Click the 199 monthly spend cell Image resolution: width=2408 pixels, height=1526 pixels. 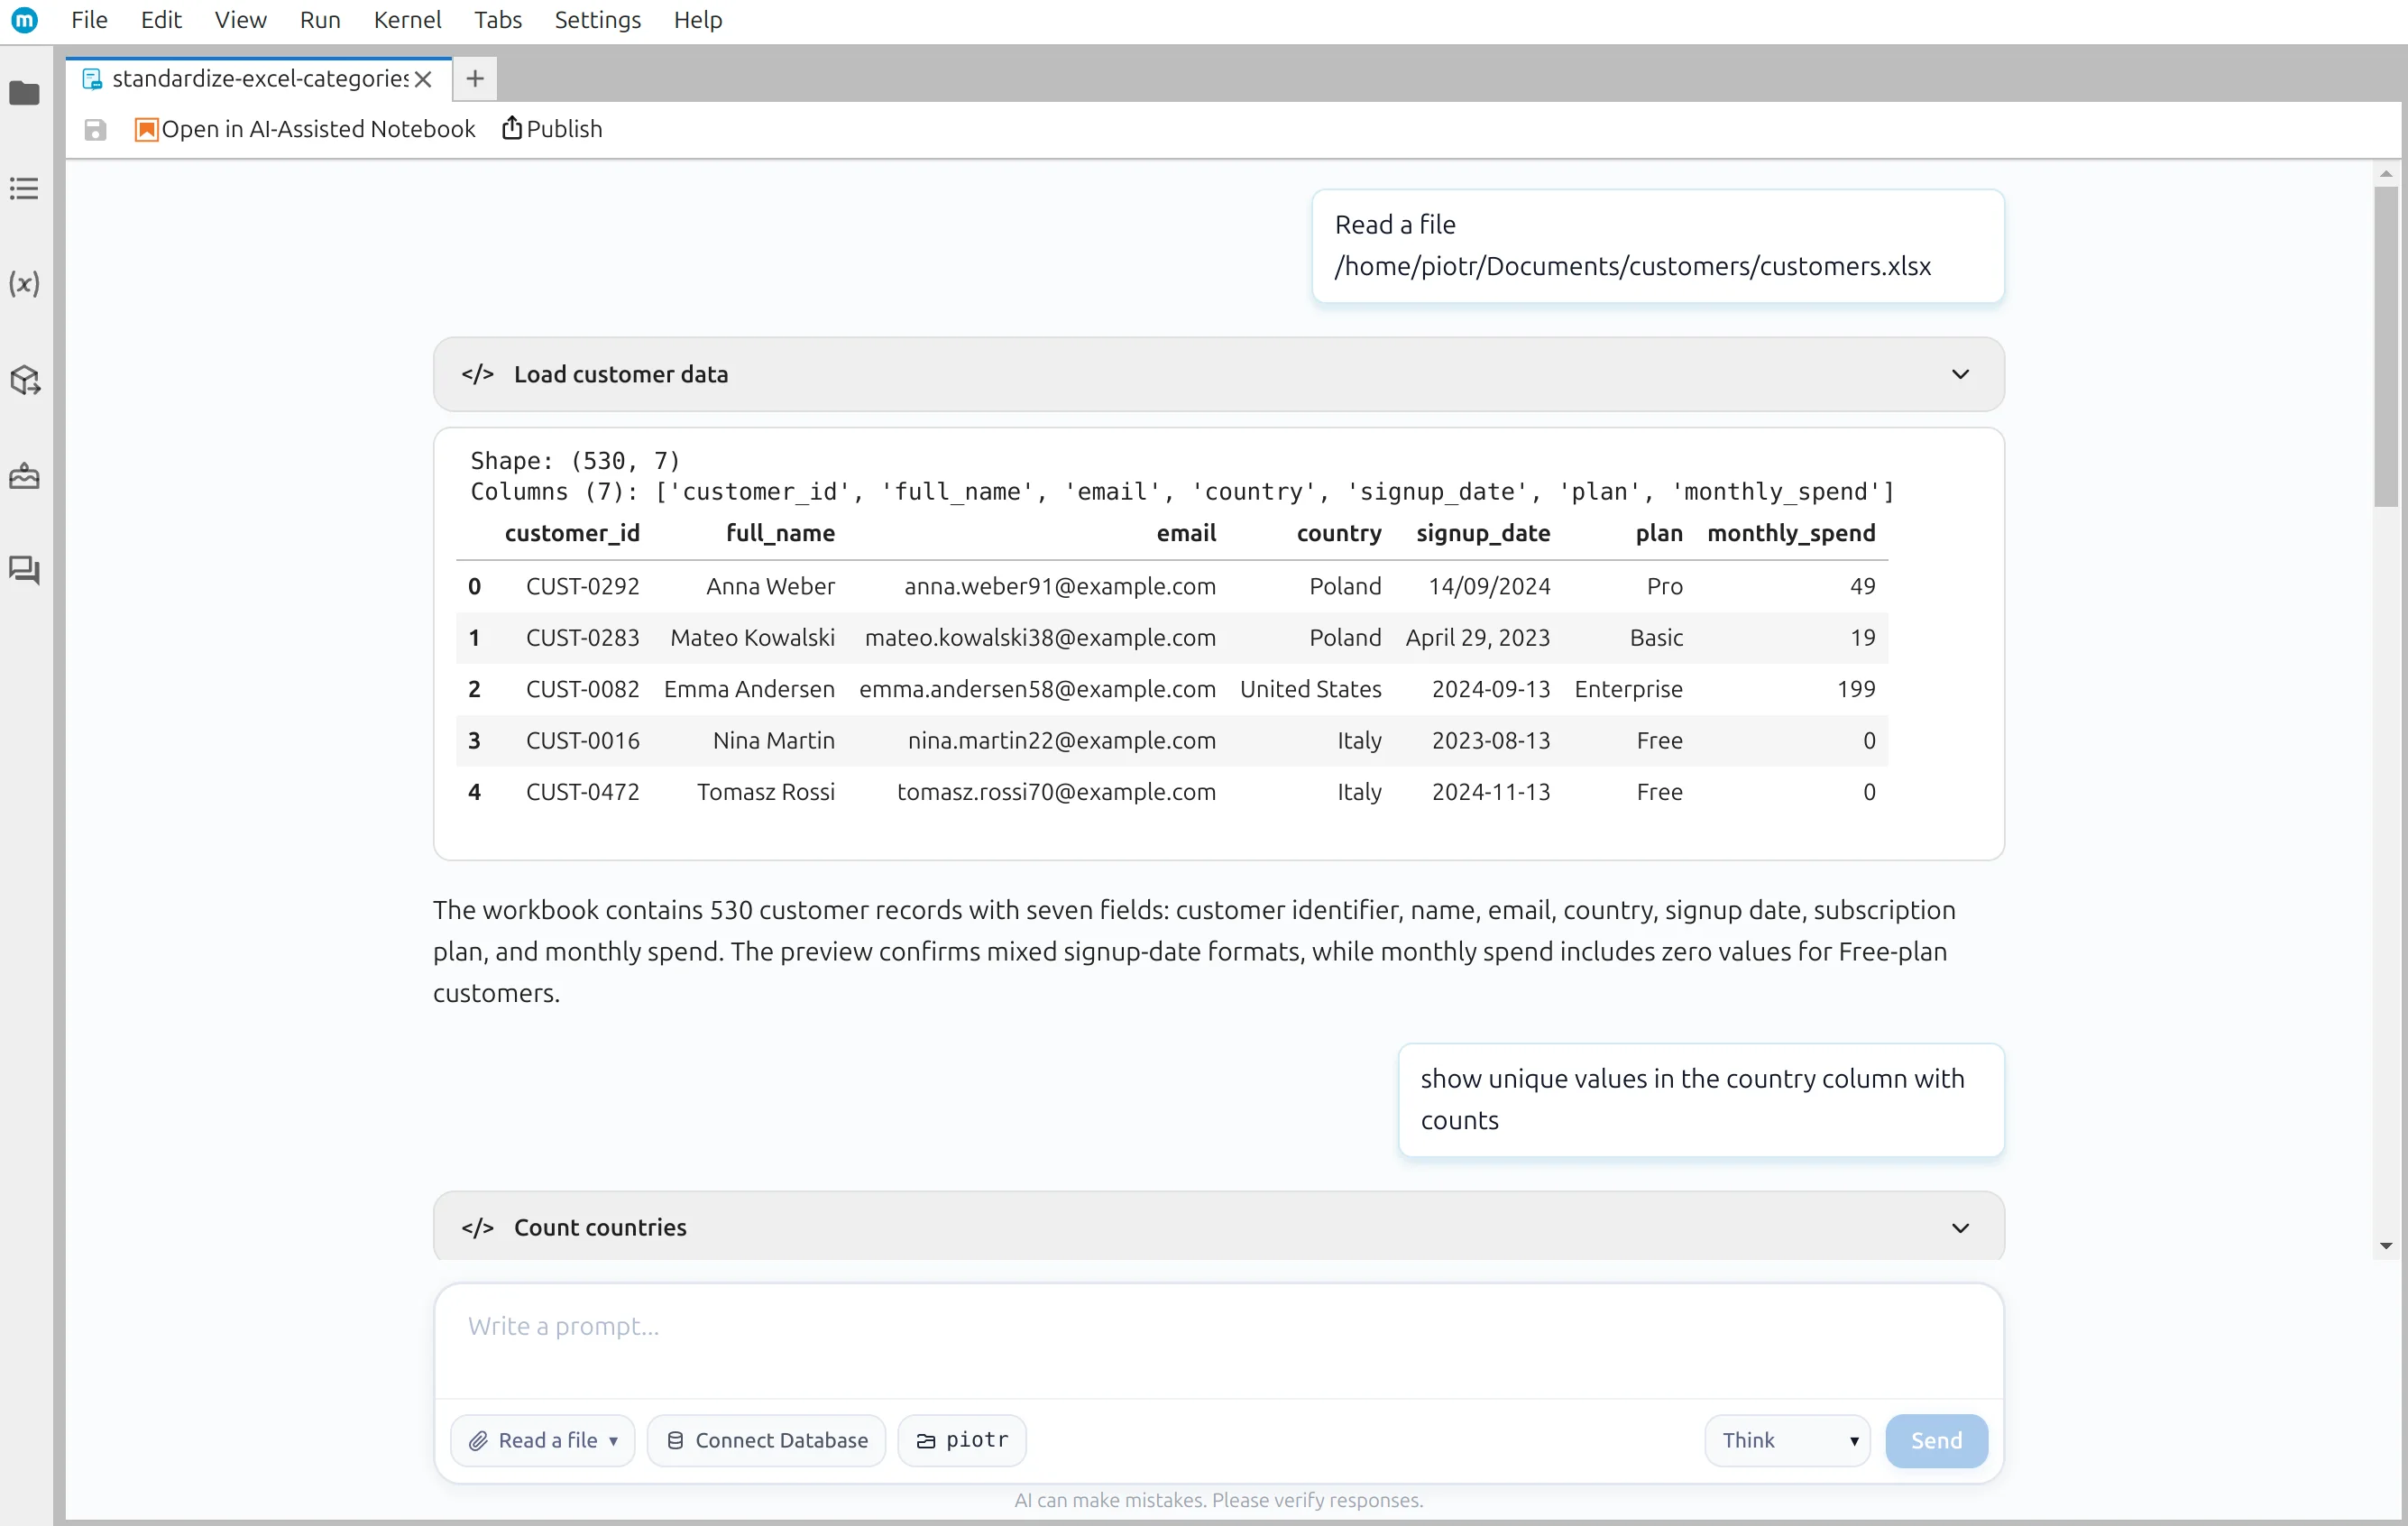[1856, 689]
